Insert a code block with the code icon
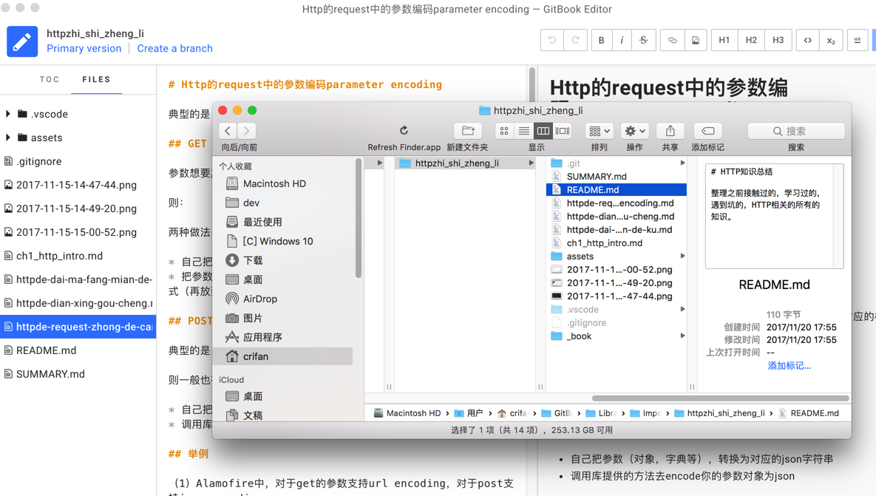 (x=807, y=40)
